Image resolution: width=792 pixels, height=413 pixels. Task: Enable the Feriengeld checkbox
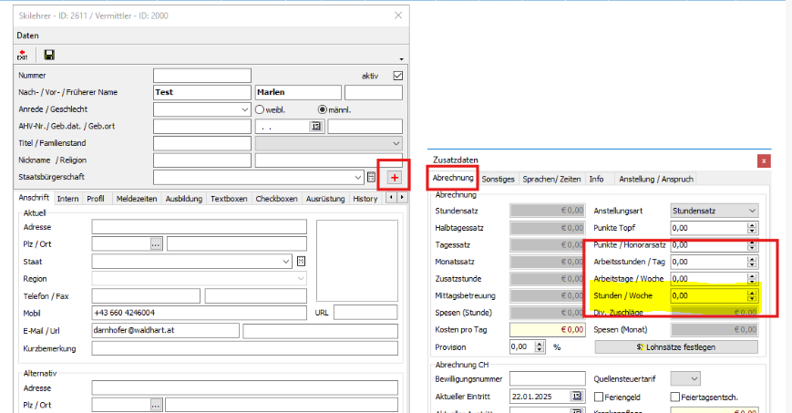[599, 397]
